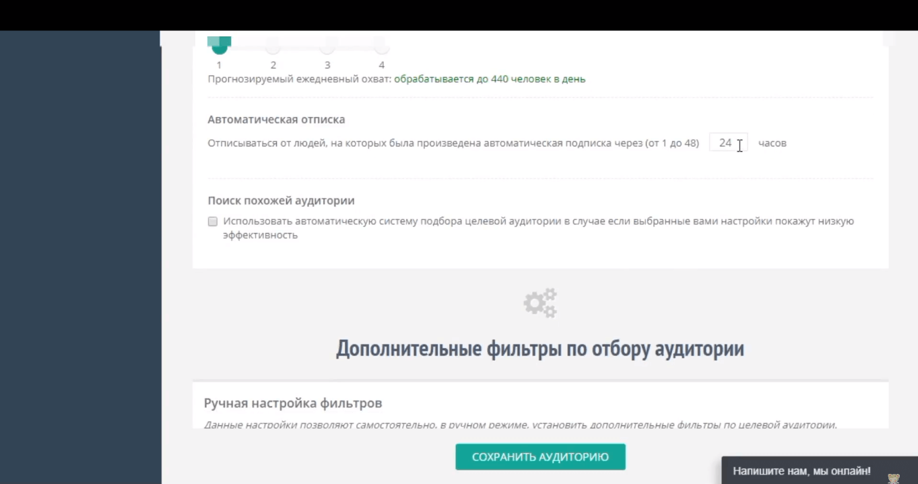Click the gears icon above additional filters

pyautogui.click(x=540, y=303)
